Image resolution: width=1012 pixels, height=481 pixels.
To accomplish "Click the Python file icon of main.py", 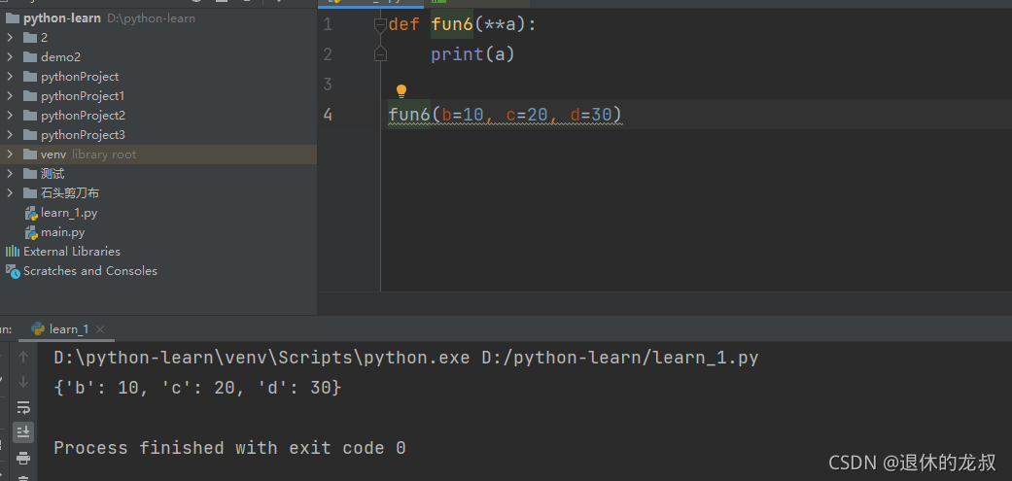I will coord(31,232).
